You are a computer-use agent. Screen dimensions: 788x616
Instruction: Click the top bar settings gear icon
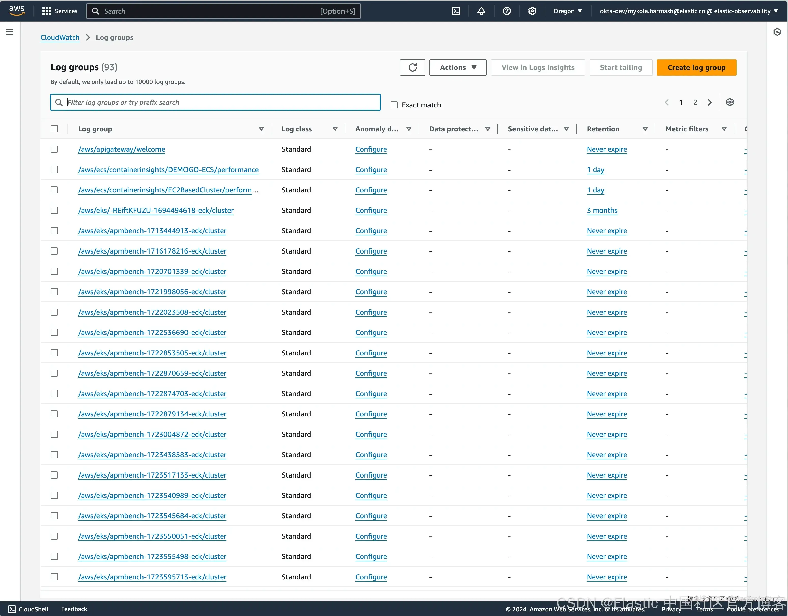point(532,11)
